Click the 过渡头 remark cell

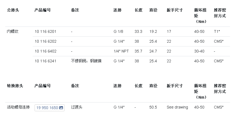(x=77, y=107)
